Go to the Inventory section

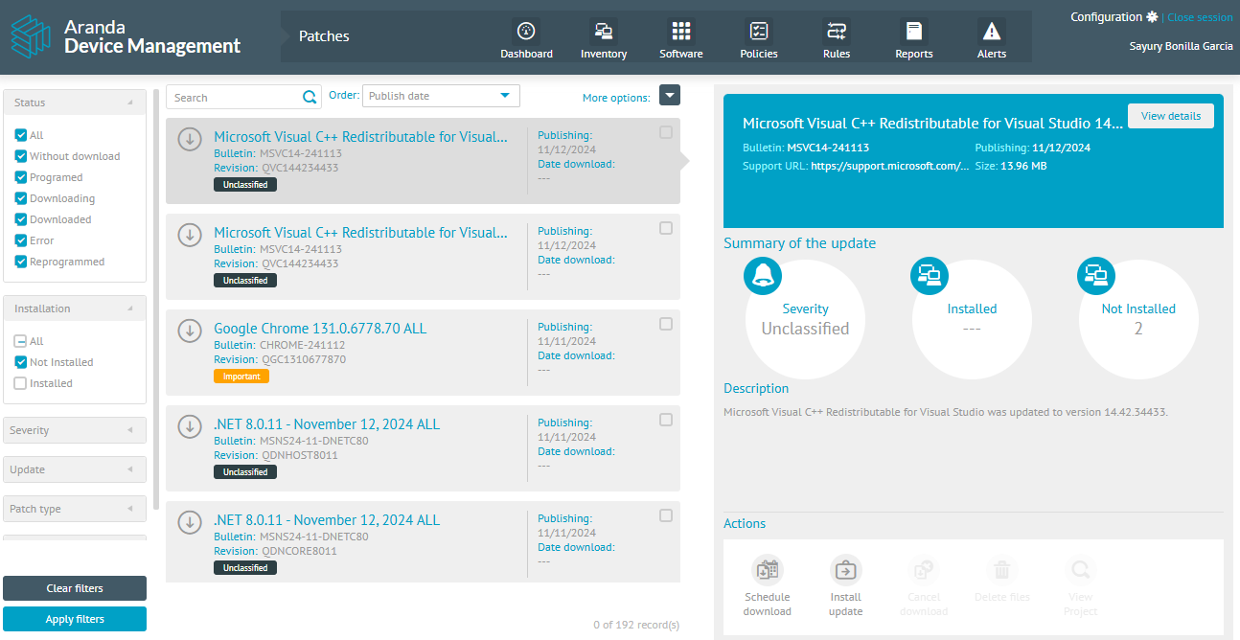(x=604, y=38)
